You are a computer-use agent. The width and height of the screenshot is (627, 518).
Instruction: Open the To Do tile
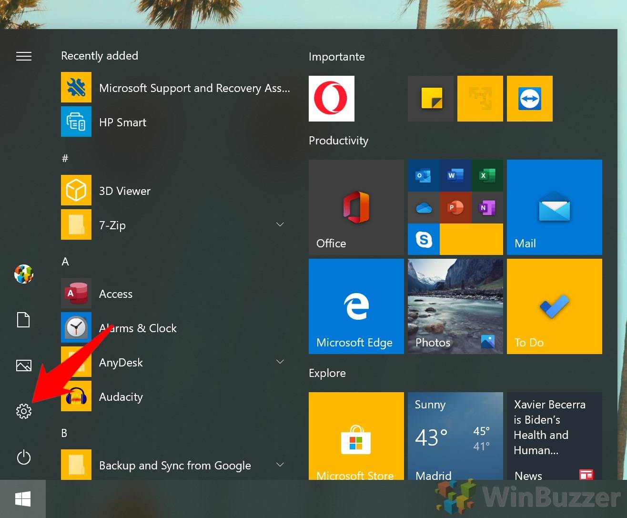point(555,306)
